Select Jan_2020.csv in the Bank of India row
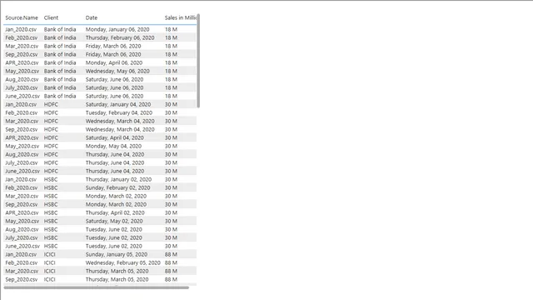Screen dimensions: 533x300 coord(21,29)
